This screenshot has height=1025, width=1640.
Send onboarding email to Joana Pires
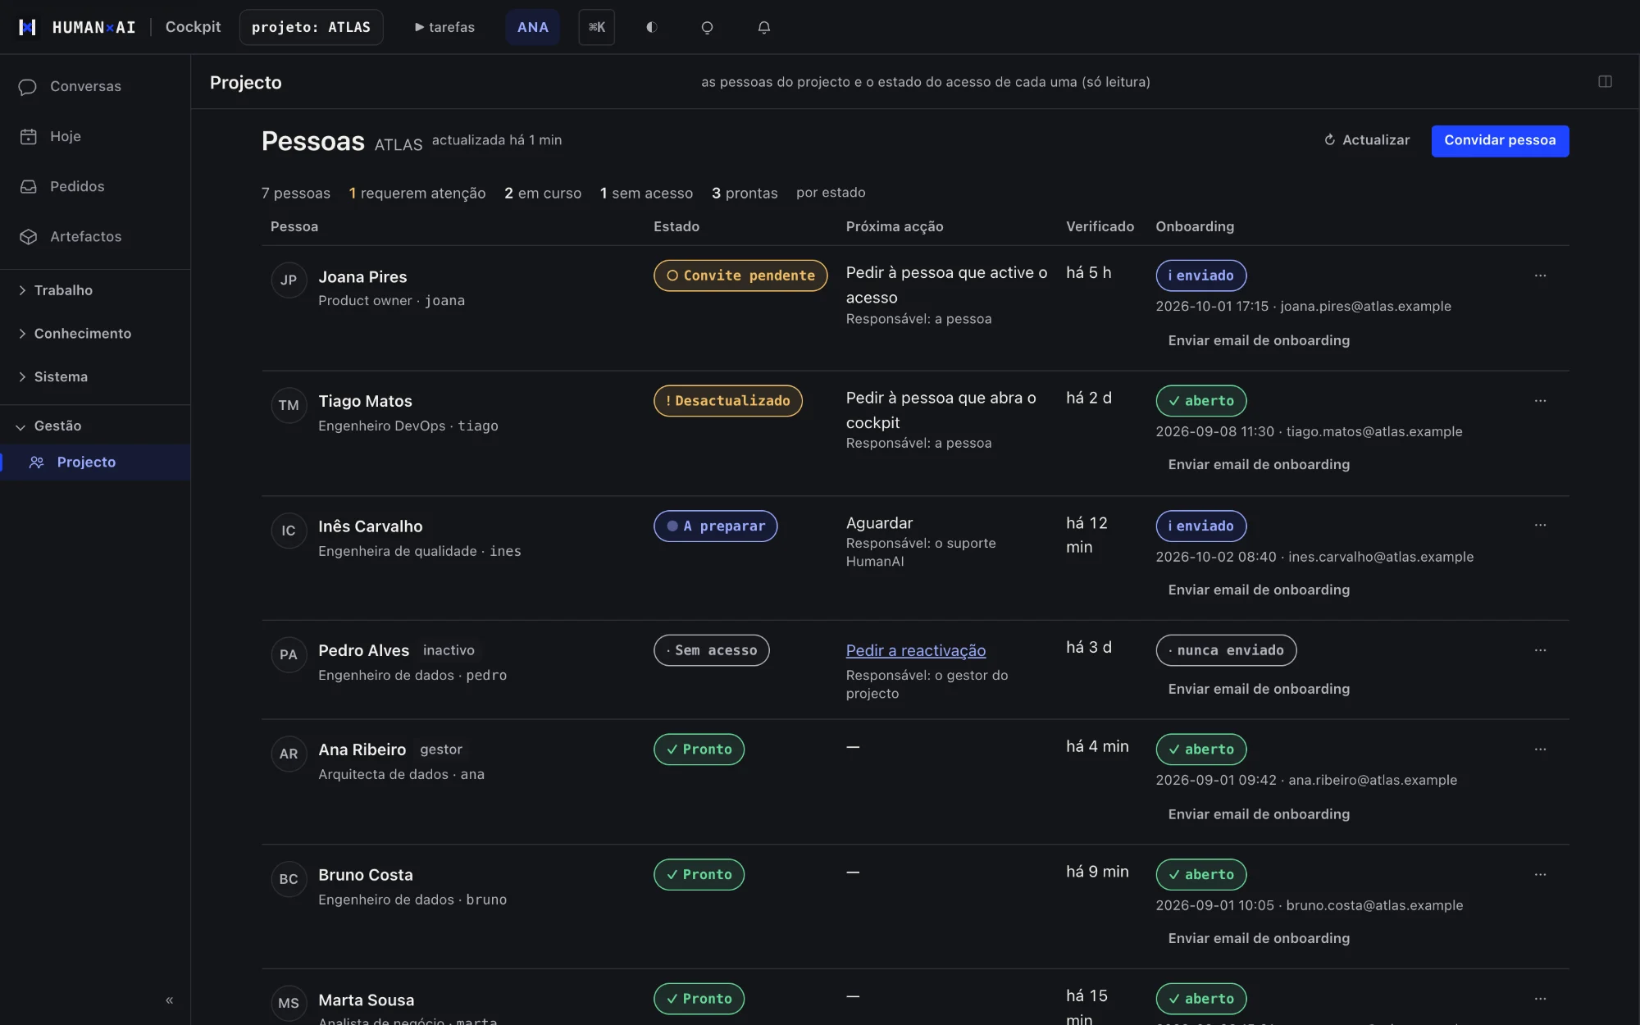point(1259,340)
